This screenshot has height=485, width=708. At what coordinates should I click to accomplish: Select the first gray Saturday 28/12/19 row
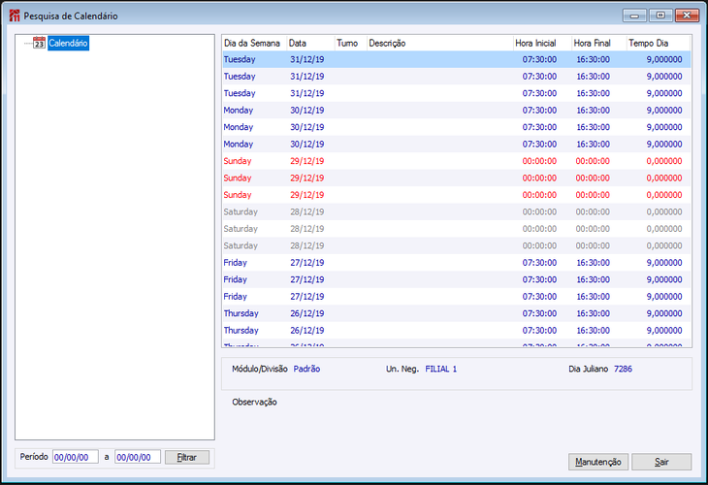pos(457,211)
